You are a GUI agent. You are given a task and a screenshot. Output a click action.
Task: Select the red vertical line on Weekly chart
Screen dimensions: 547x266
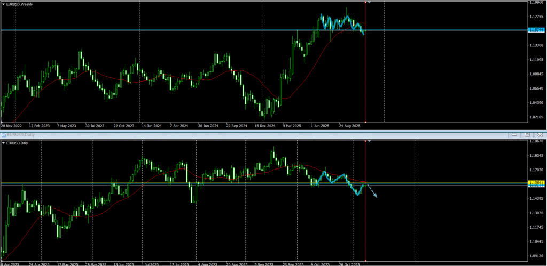365,64
